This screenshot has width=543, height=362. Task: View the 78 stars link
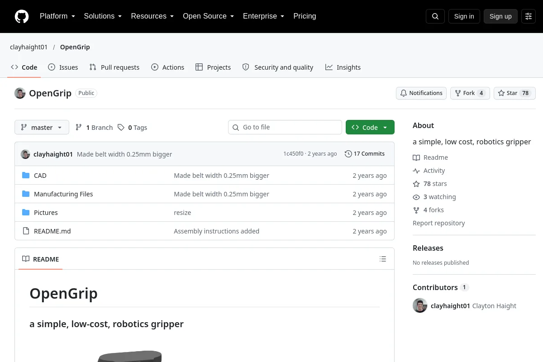point(430,184)
